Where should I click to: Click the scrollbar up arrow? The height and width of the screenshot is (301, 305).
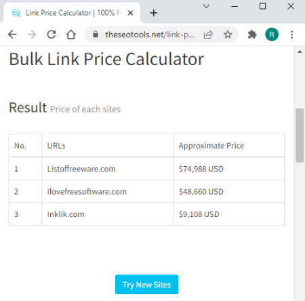click(300, 52)
